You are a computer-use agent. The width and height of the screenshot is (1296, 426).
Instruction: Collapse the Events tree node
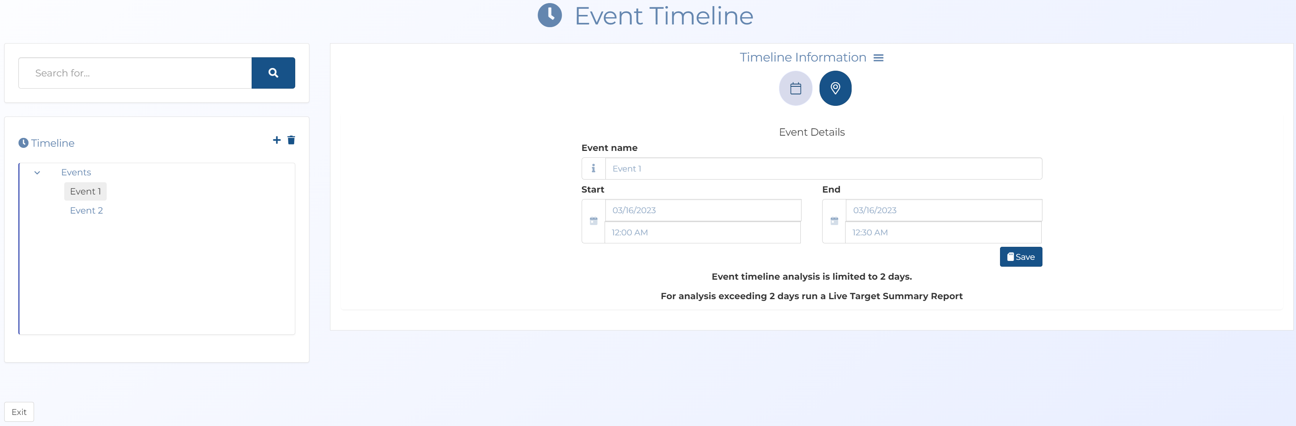pyautogui.click(x=37, y=173)
